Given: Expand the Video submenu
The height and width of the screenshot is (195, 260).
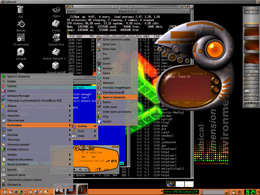Looking at the screenshot, I should click(x=84, y=136).
